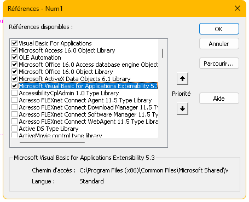Viewport: 249px width, 202px height.
Task: Uncheck Microsoft ActiveX Data Objects 6.1 Library
Action: pos(14,79)
